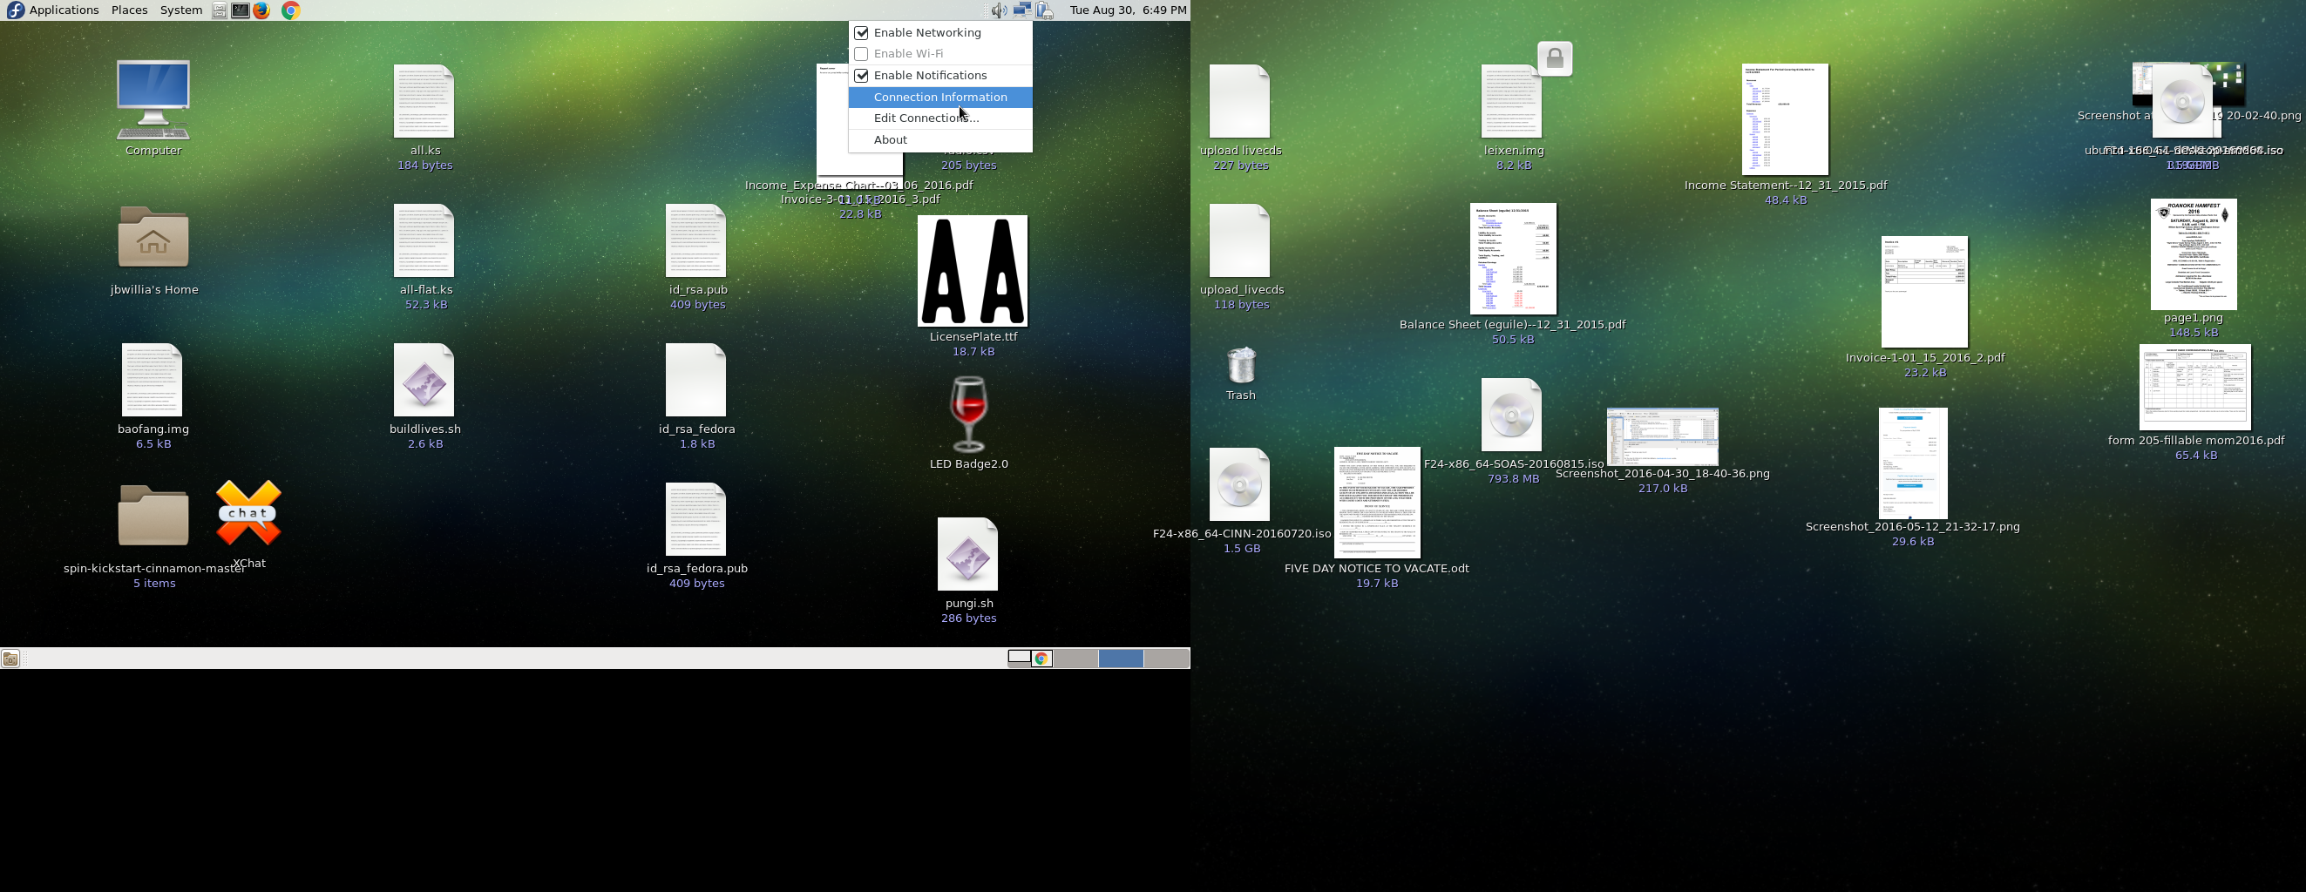Viewport: 2306px width, 892px height.
Task: Select the id_rsa_fedora key file icon
Action: coord(696,381)
